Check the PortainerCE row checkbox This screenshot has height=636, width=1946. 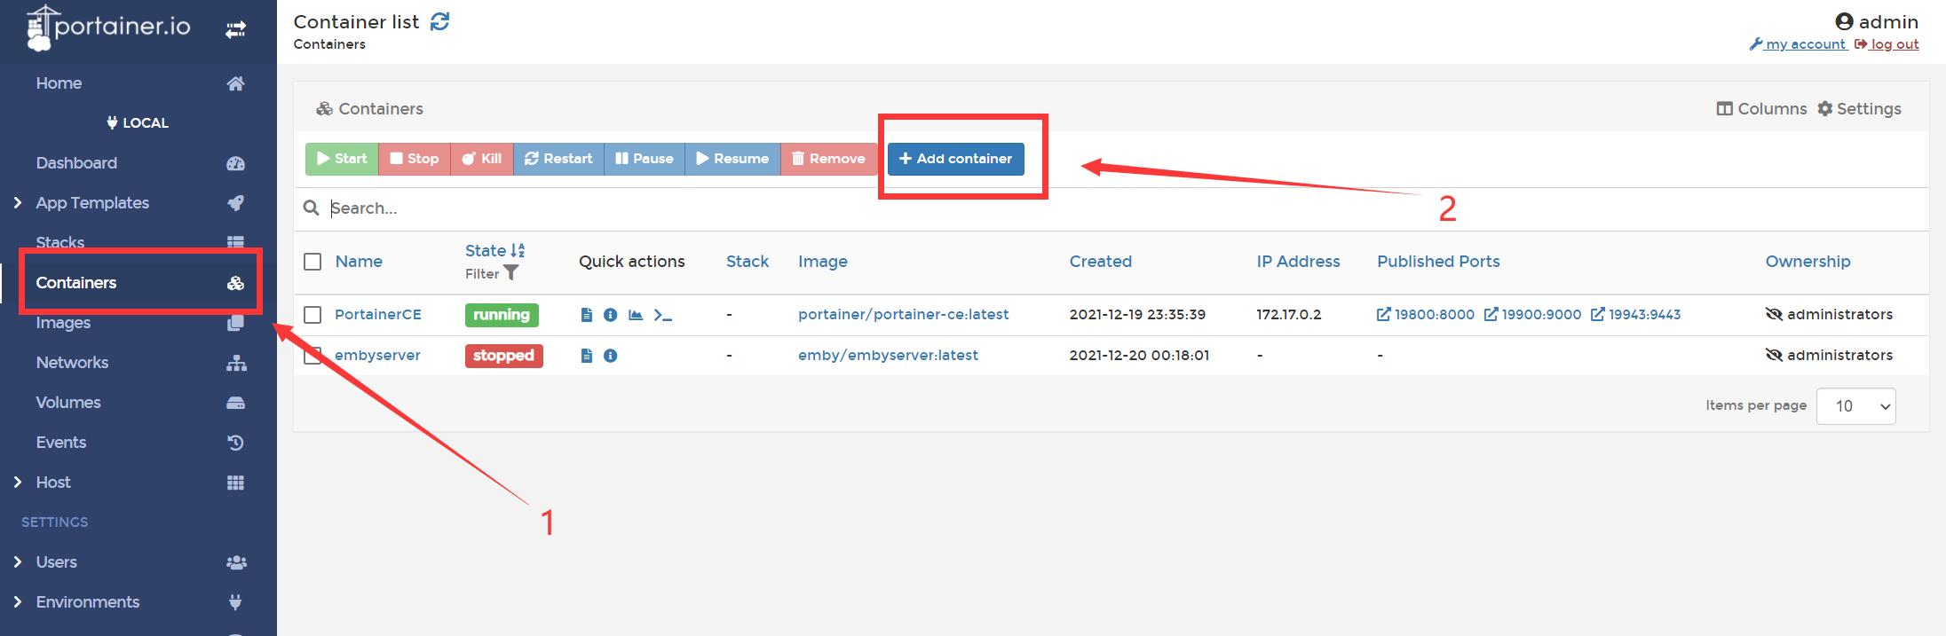[312, 315]
